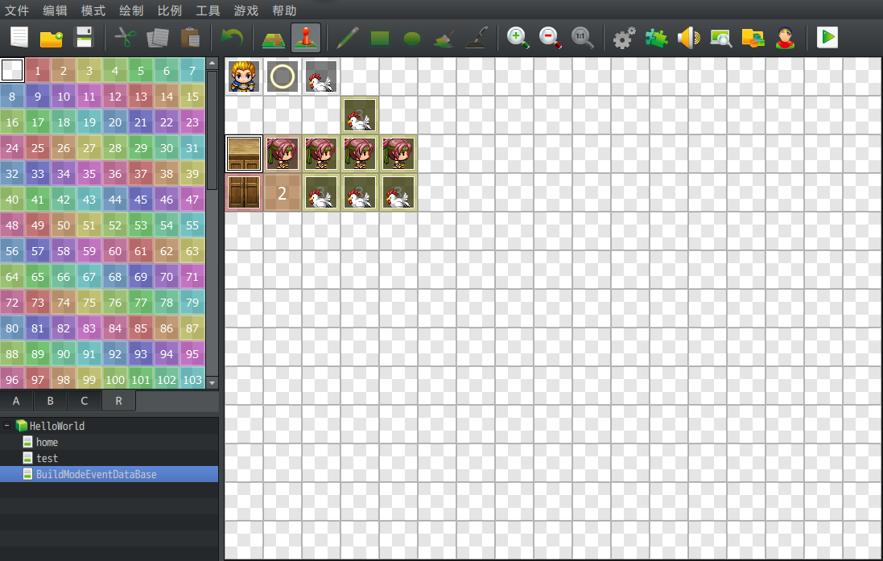Viewport: 883px width, 561px height.
Task: Create a new project with the blank page icon
Action: pos(19,38)
